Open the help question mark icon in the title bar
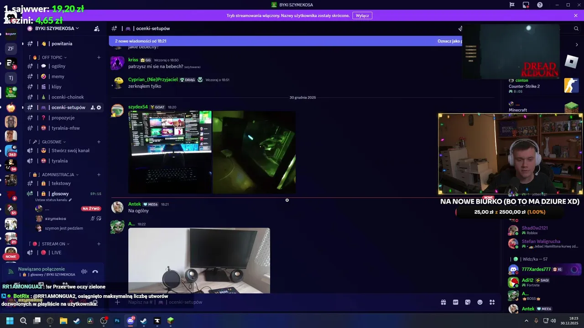584x328 pixels. click(x=540, y=5)
